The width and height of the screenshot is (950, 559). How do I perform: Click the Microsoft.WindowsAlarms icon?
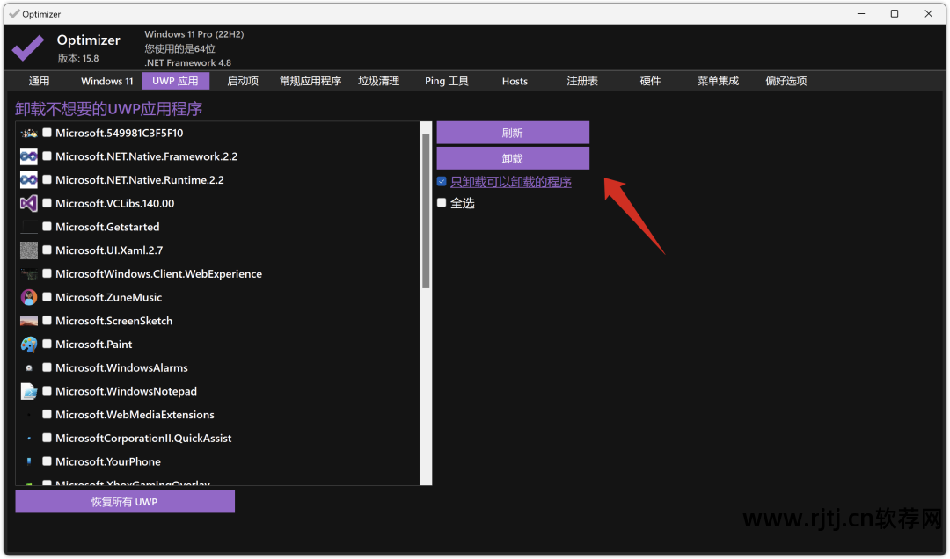(29, 367)
